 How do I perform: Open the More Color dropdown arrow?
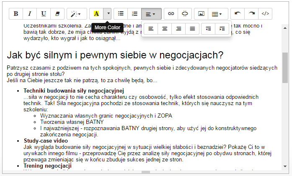pyautogui.click(x=108, y=14)
